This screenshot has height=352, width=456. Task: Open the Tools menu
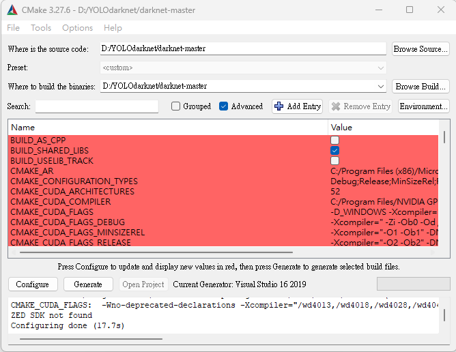click(x=41, y=28)
